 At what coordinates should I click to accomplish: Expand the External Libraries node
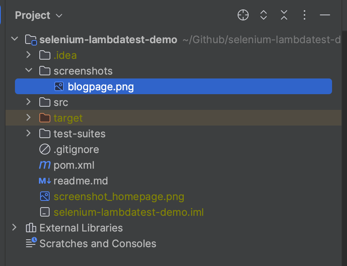15,228
